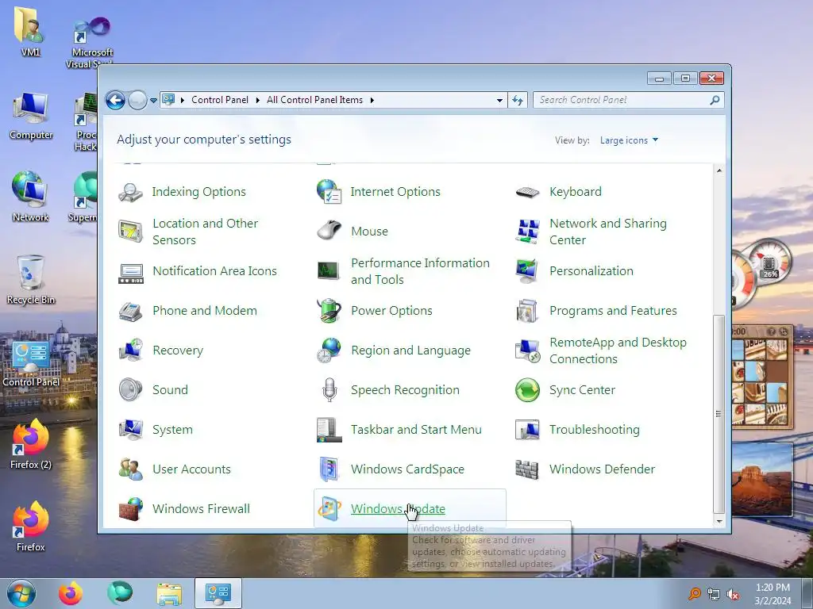Open the 'Windows Update' link
Screen dimensions: 813x609
click(x=399, y=509)
